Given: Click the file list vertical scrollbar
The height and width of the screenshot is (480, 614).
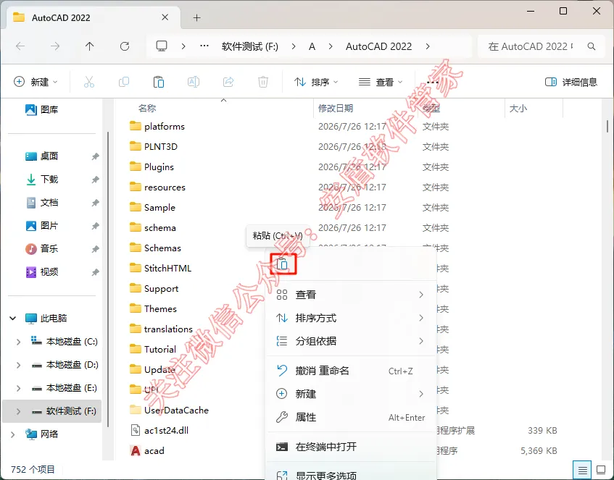Looking at the screenshot, I should pos(607,127).
